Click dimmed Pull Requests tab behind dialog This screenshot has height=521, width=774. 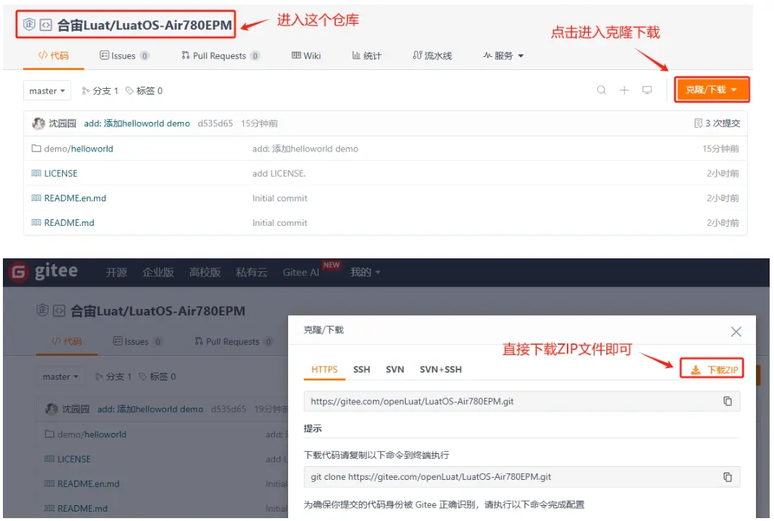pos(233,341)
